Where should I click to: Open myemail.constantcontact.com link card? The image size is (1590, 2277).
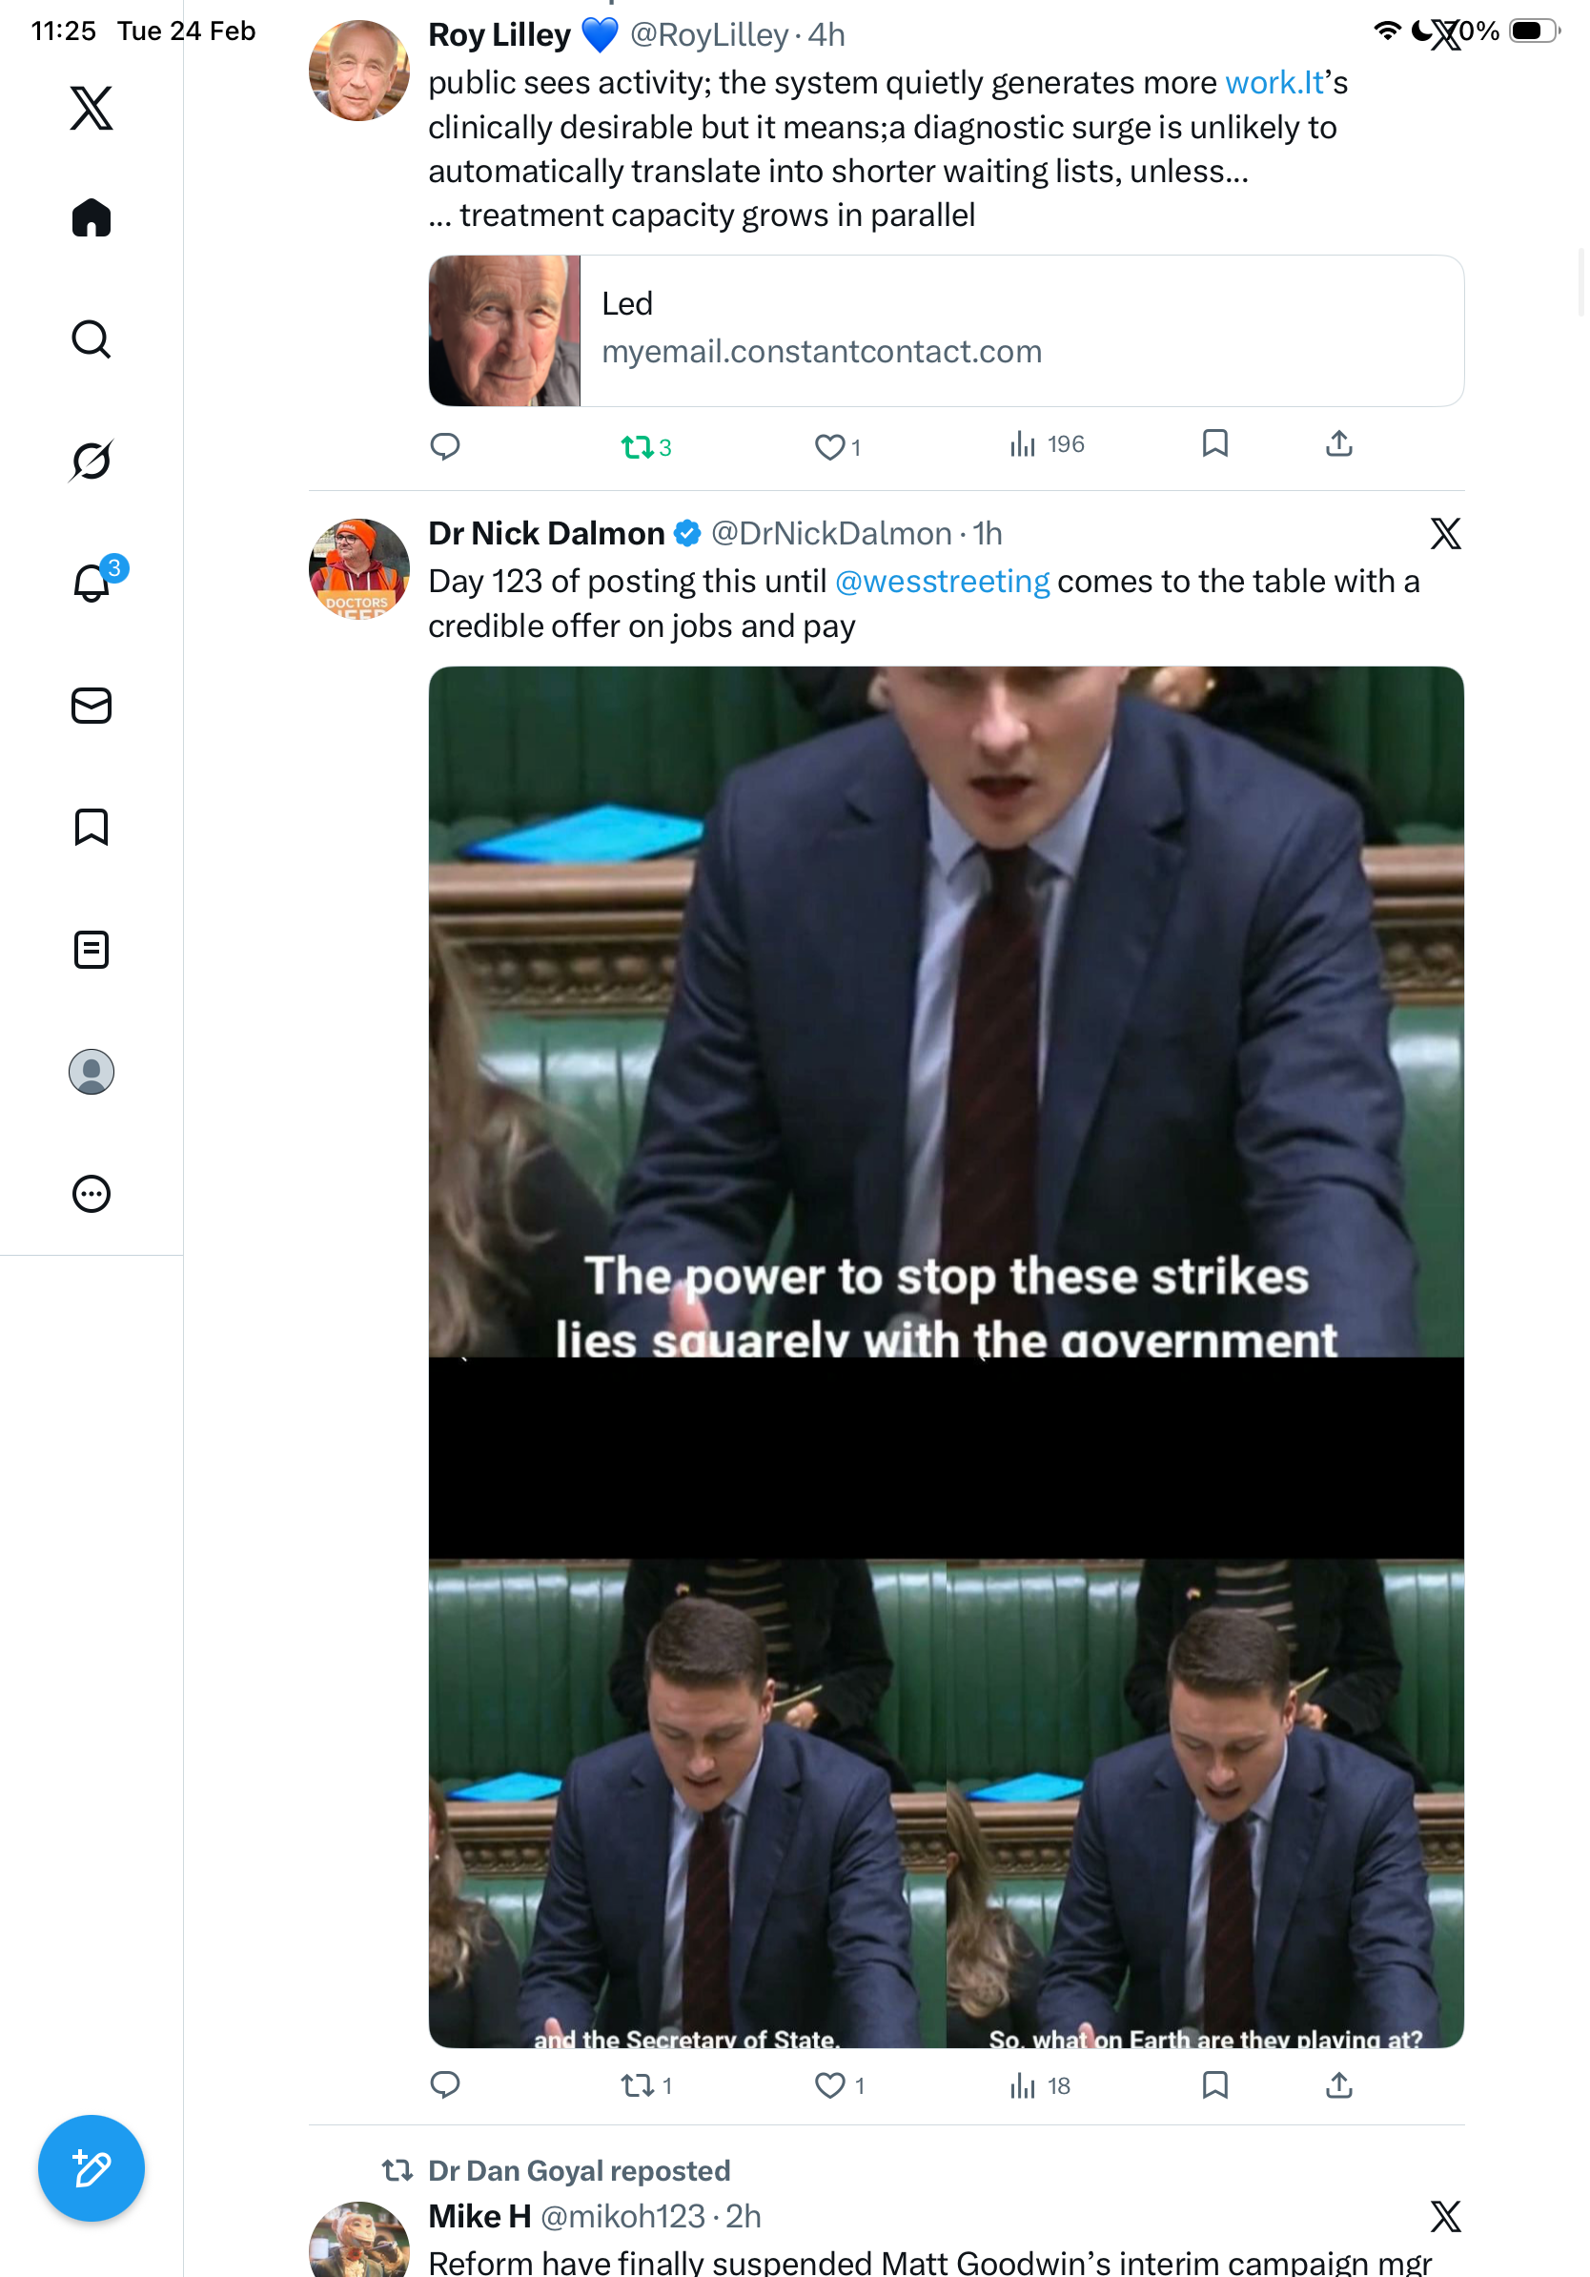pyautogui.click(x=947, y=330)
